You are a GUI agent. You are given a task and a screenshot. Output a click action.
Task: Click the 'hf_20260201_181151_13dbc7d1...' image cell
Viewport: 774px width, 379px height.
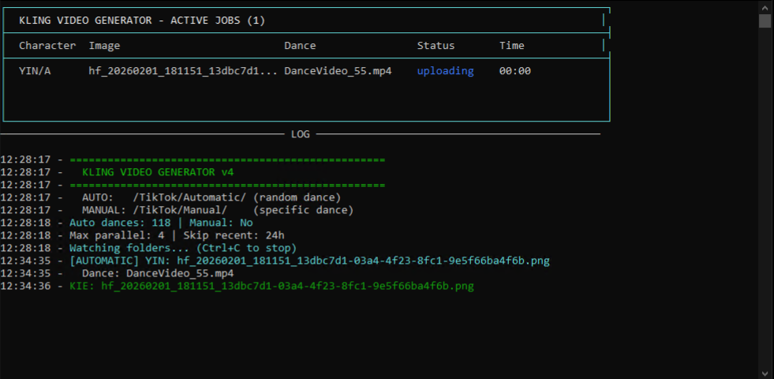(x=183, y=70)
